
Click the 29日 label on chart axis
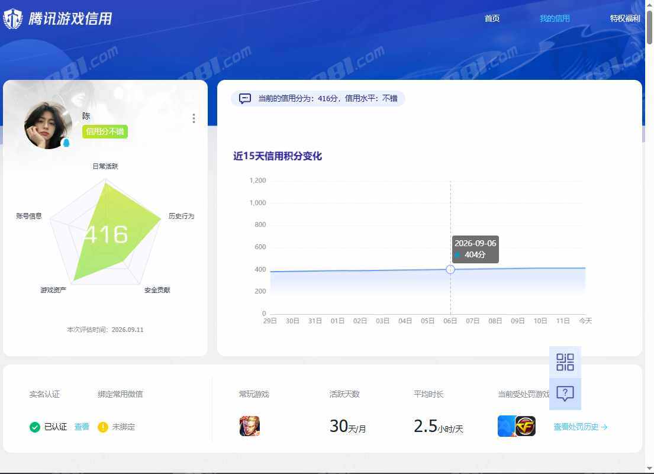point(270,321)
